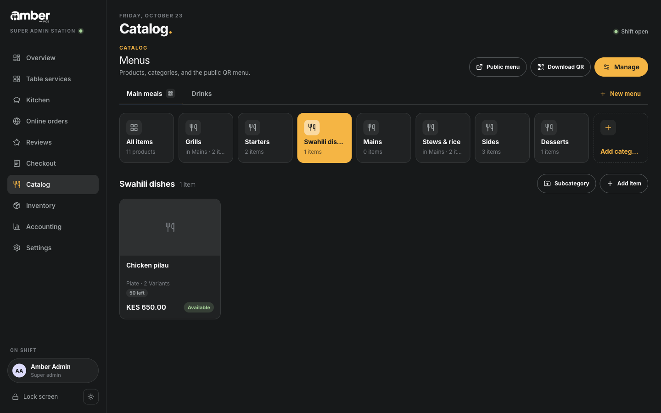661x413 pixels.
Task: Open the Chicken pilau item image placeholder
Action: 170,227
